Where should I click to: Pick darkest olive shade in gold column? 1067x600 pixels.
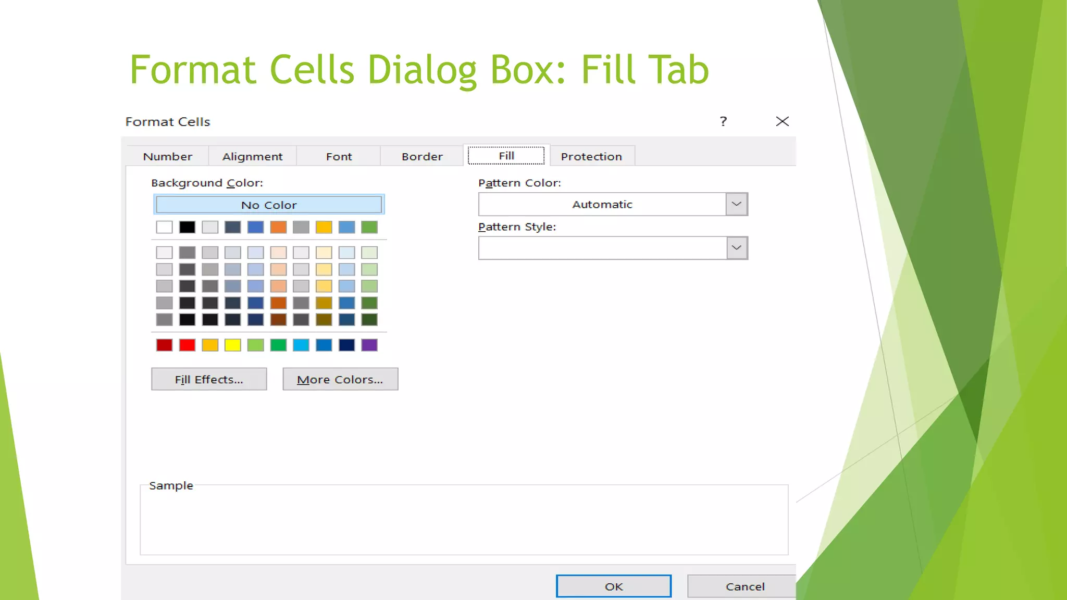click(324, 319)
